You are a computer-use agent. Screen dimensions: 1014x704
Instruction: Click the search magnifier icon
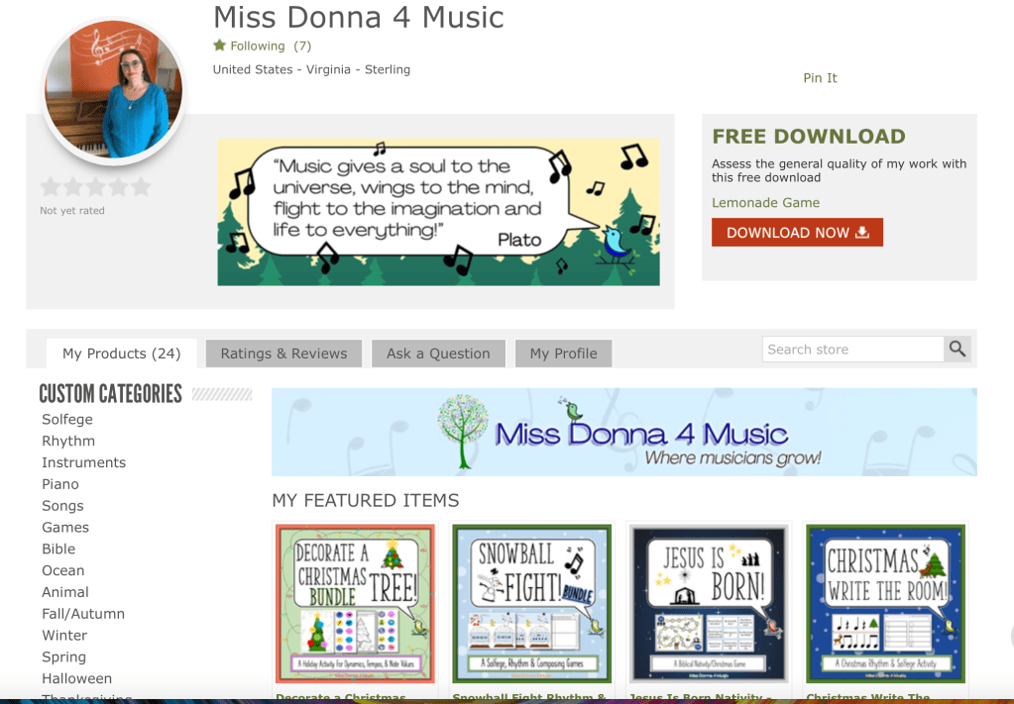coord(958,350)
